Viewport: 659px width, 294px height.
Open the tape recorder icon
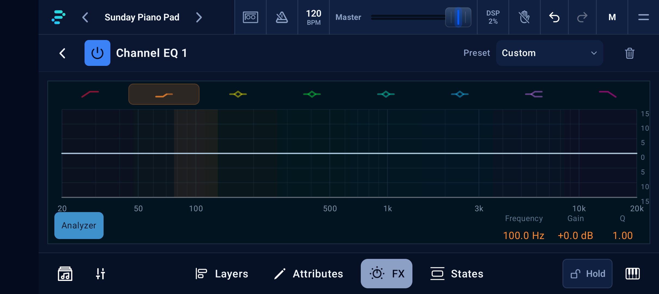tap(250, 17)
